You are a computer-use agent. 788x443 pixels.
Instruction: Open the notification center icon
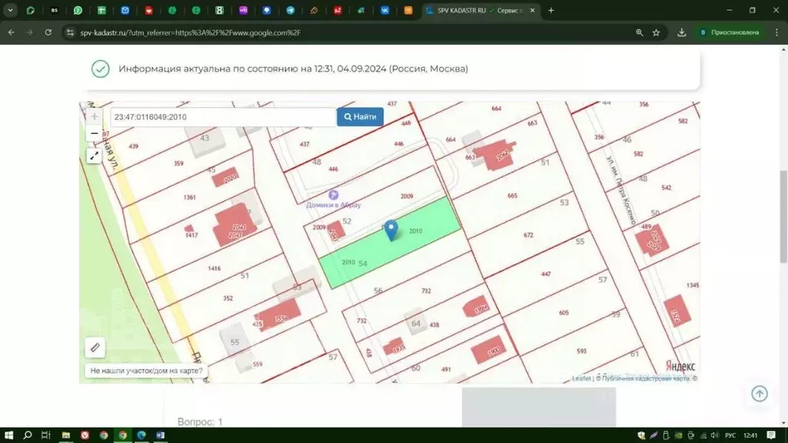coord(771,435)
